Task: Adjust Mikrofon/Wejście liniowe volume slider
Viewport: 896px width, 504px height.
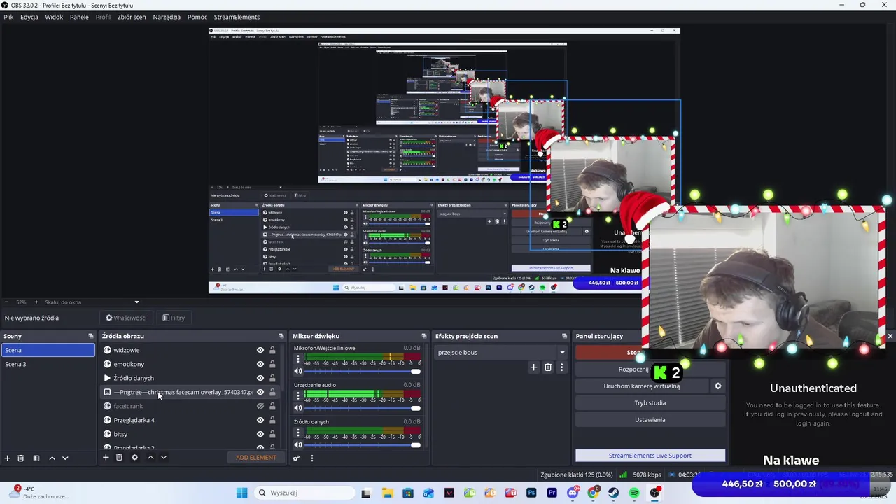Action: point(363,371)
